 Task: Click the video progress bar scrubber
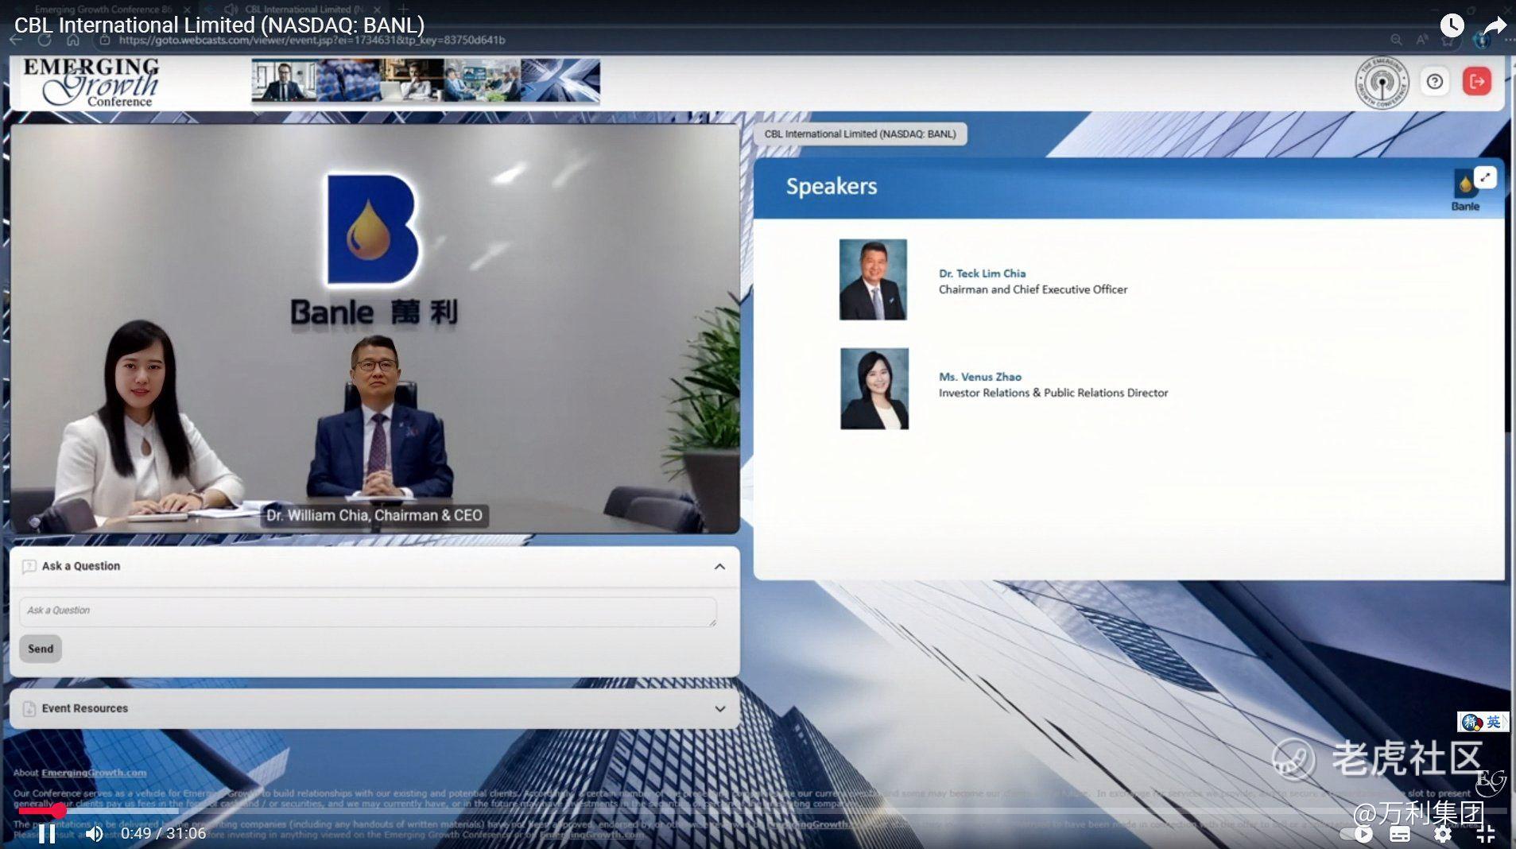60,811
